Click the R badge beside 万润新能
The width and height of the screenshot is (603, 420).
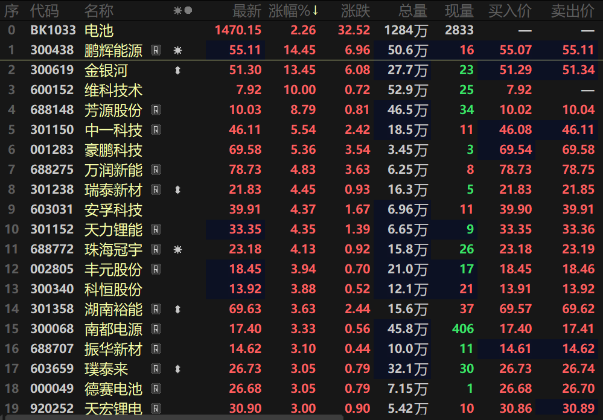(x=156, y=170)
